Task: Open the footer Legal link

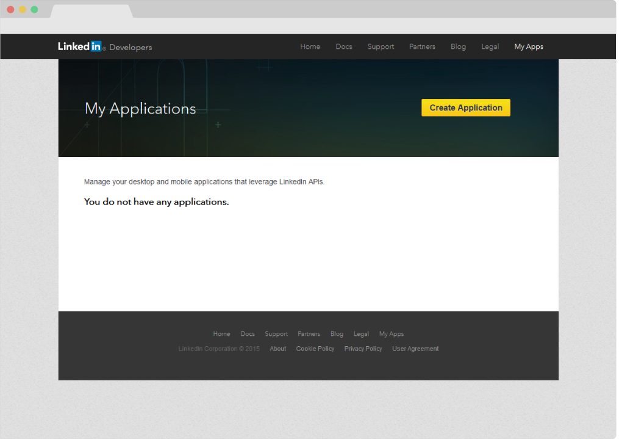Action: click(x=361, y=334)
